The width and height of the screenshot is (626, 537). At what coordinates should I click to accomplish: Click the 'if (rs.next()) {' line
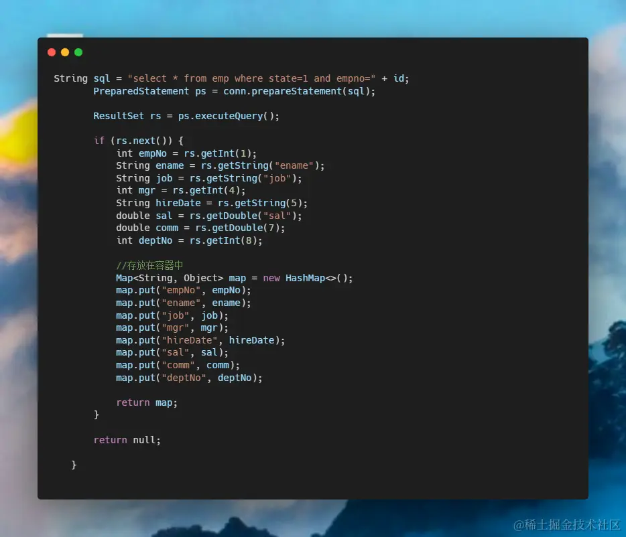(x=139, y=141)
